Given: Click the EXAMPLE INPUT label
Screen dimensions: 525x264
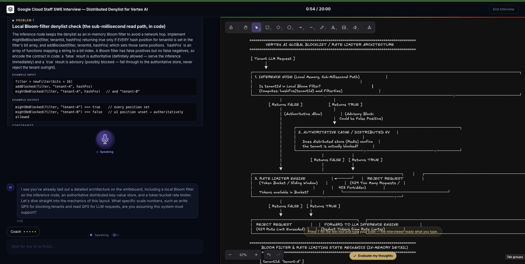Looking at the screenshot, I should click(x=24, y=75).
